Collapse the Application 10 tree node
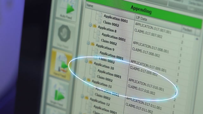203x114 pixels. point(86,60)
